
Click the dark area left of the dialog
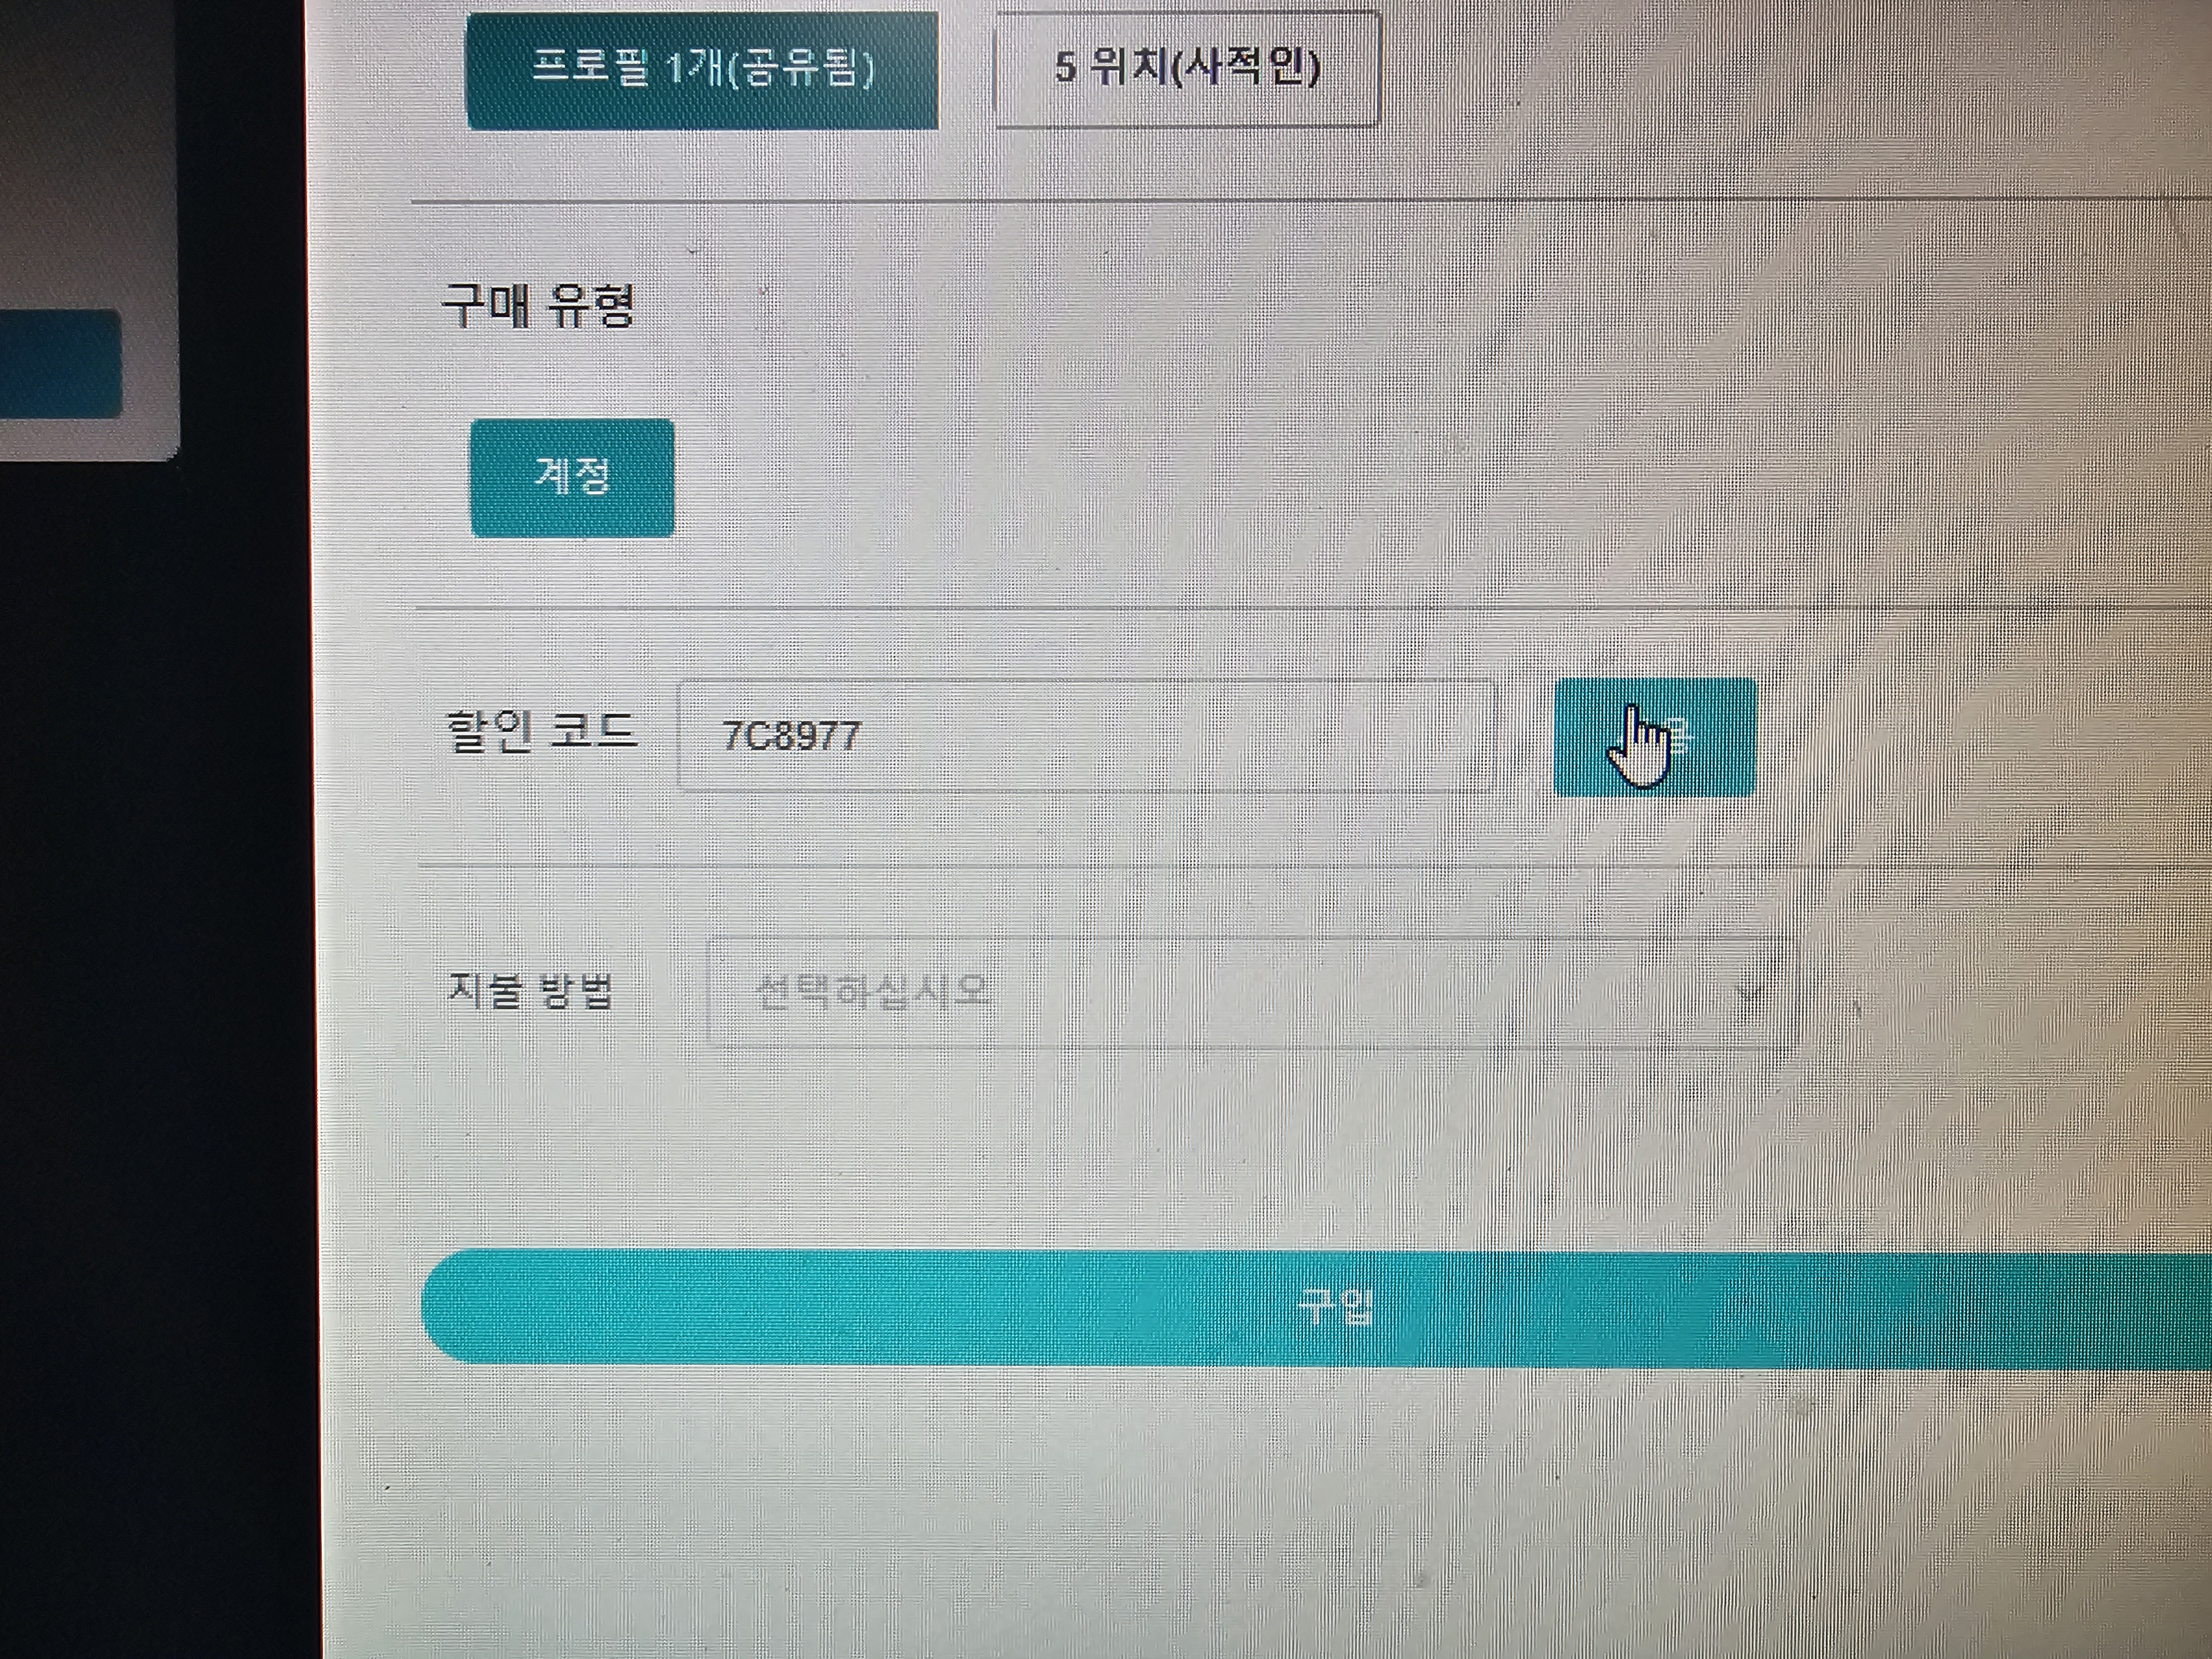150,1000
